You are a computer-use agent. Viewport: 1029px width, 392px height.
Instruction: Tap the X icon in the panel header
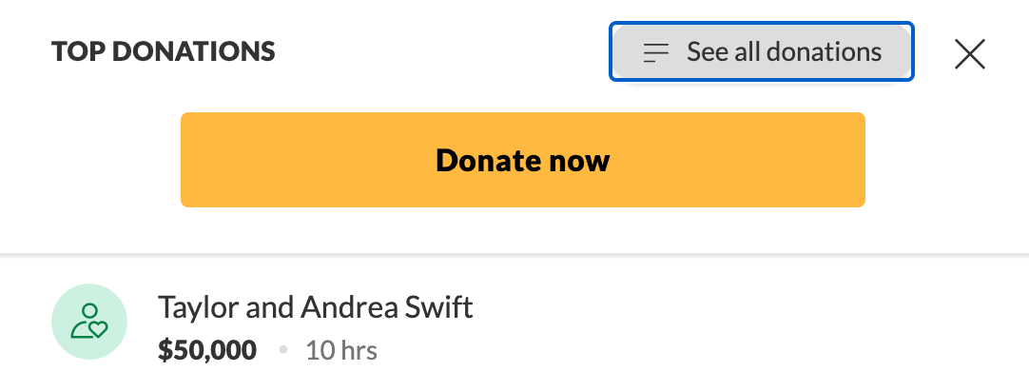969,53
